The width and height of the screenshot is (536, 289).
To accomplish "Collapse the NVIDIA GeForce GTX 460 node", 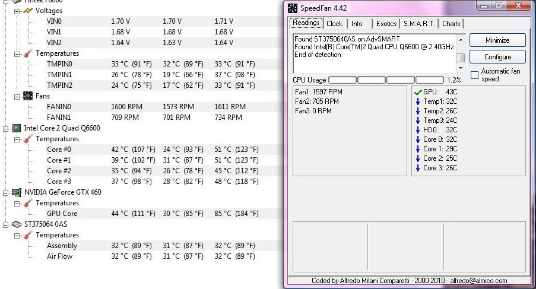I will (5, 193).
